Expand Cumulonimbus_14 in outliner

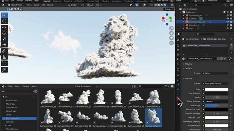(184, 22)
